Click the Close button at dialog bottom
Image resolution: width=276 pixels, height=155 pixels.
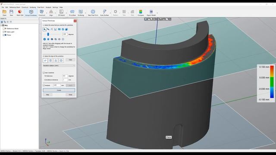tap(70, 95)
